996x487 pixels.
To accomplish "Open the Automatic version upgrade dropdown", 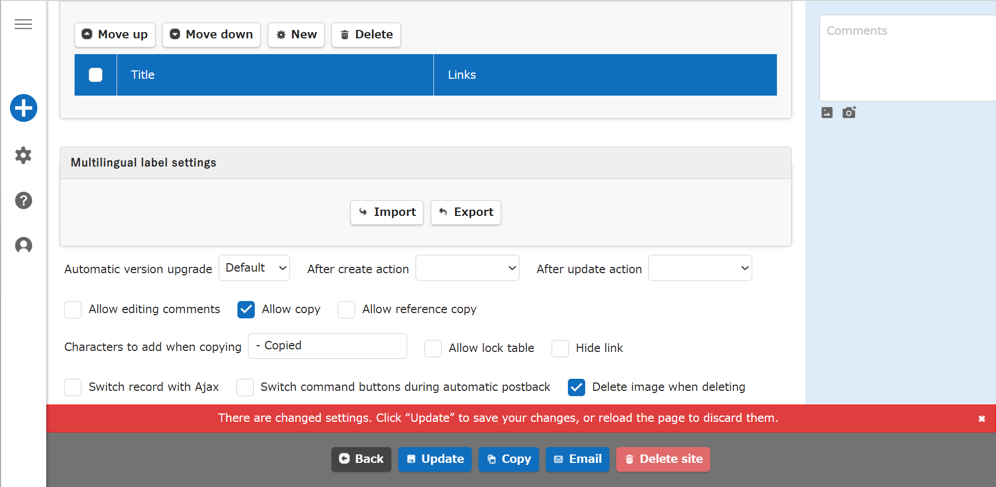I will click(254, 268).
